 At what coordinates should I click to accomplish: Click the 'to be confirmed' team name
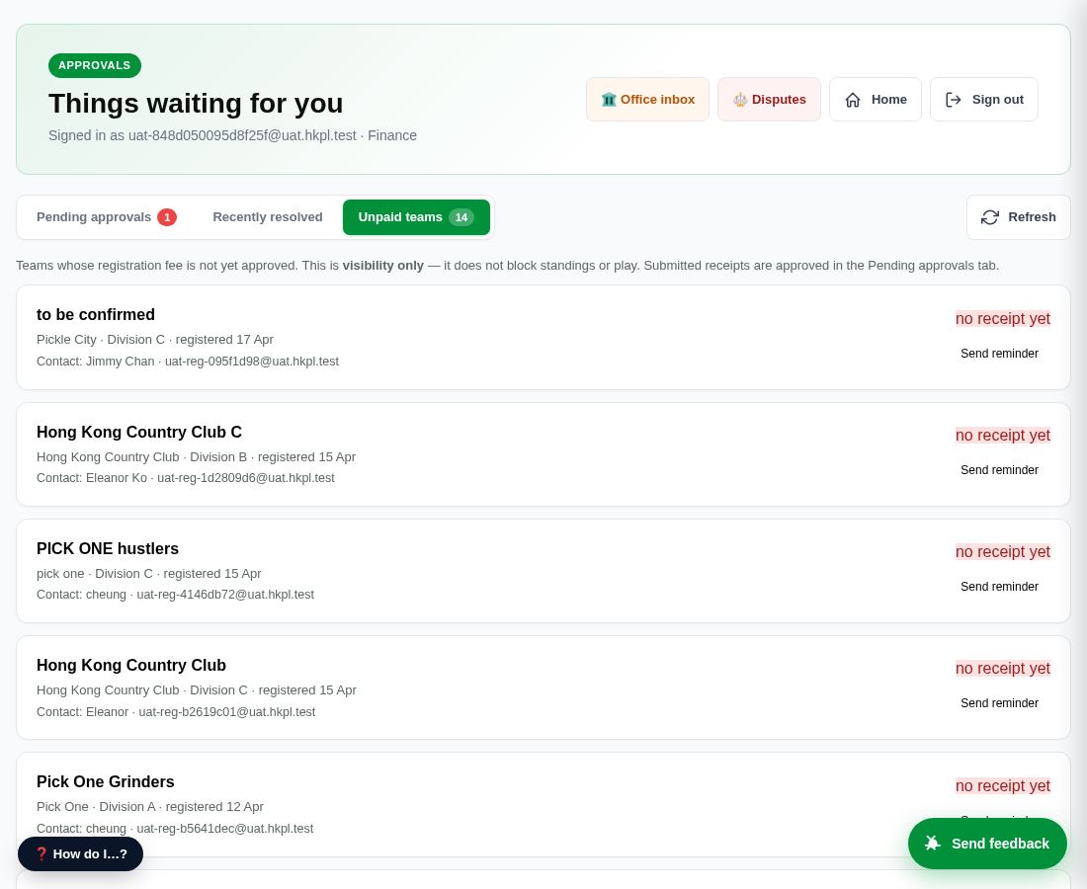96,314
